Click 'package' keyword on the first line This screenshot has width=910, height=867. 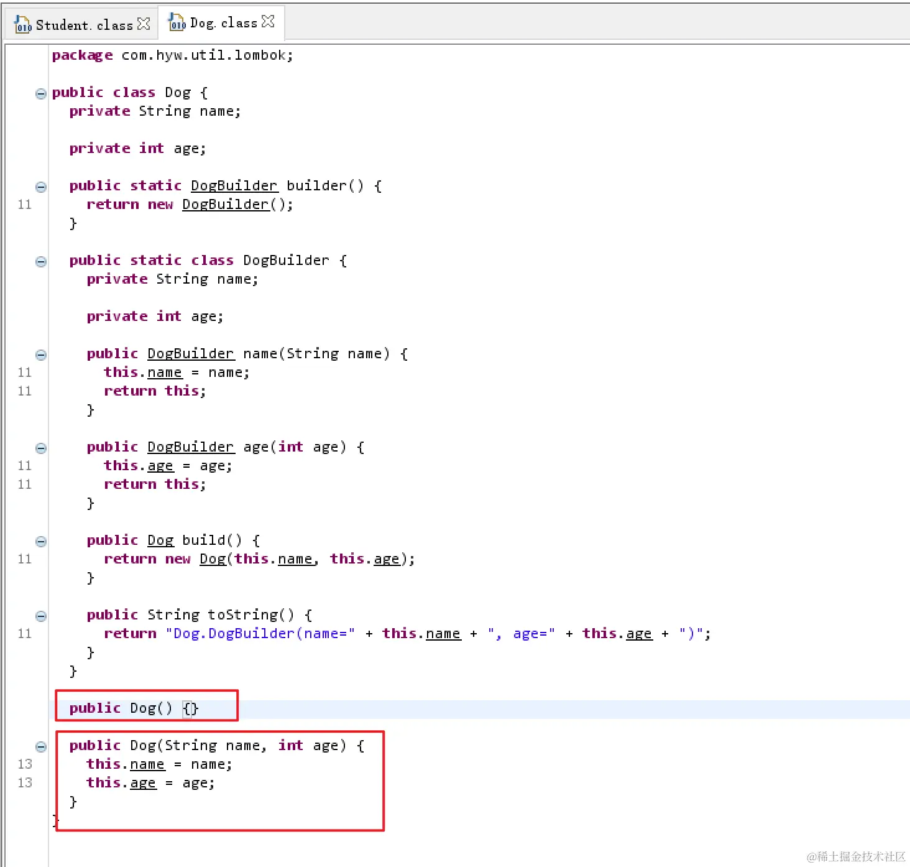tap(83, 55)
